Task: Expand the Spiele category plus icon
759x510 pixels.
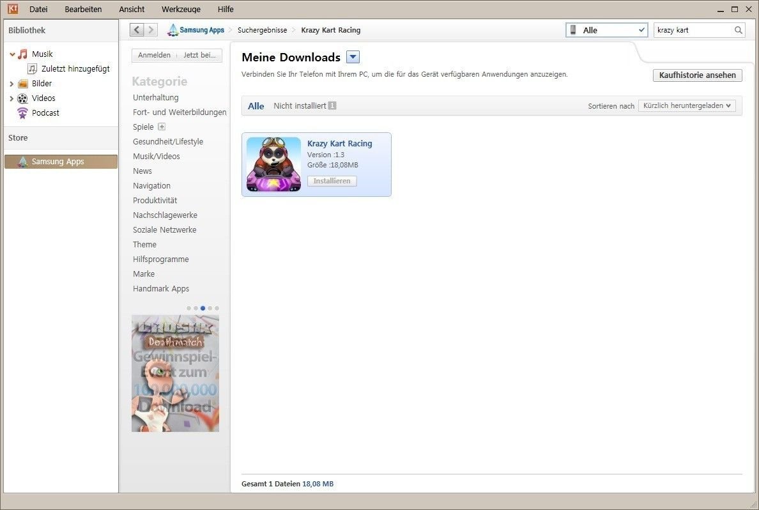Action: point(162,127)
